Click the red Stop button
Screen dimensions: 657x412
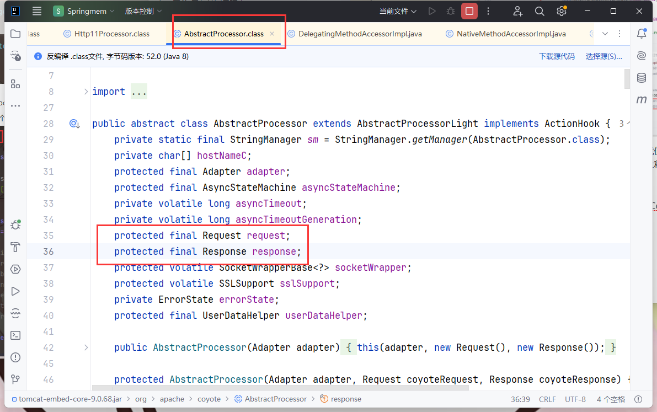(469, 11)
